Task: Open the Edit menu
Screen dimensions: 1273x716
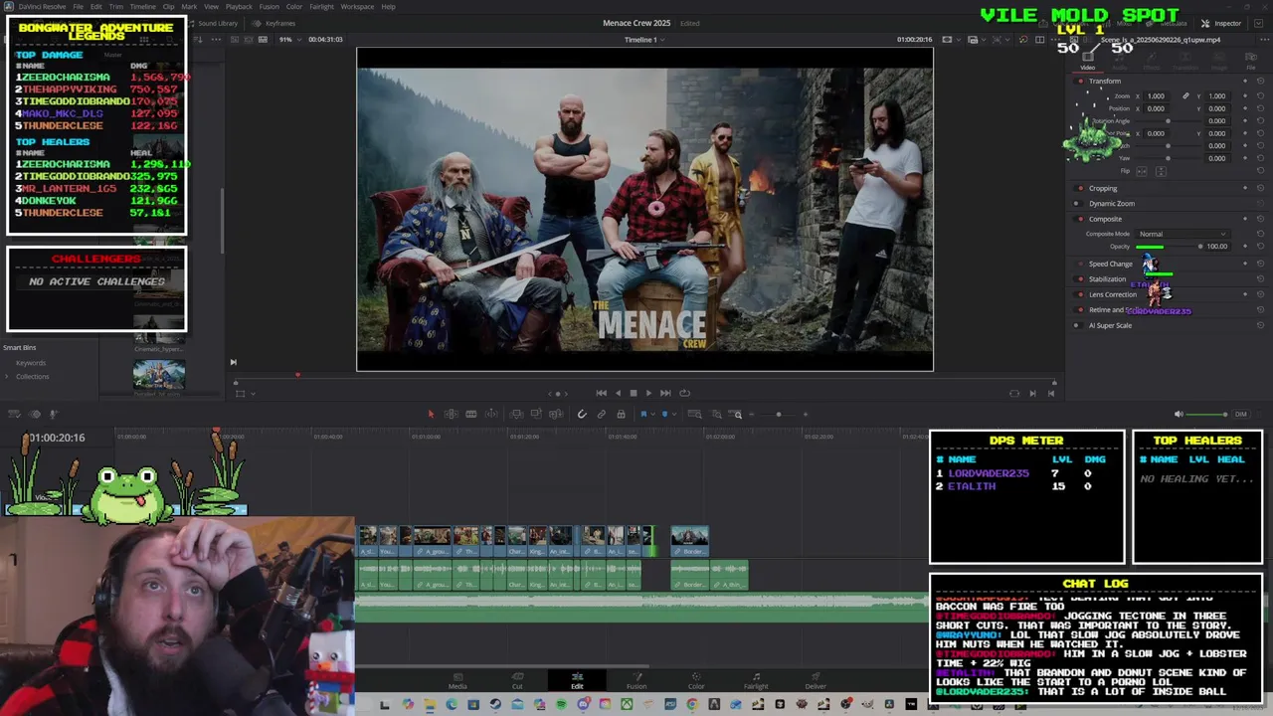Action: point(96,6)
